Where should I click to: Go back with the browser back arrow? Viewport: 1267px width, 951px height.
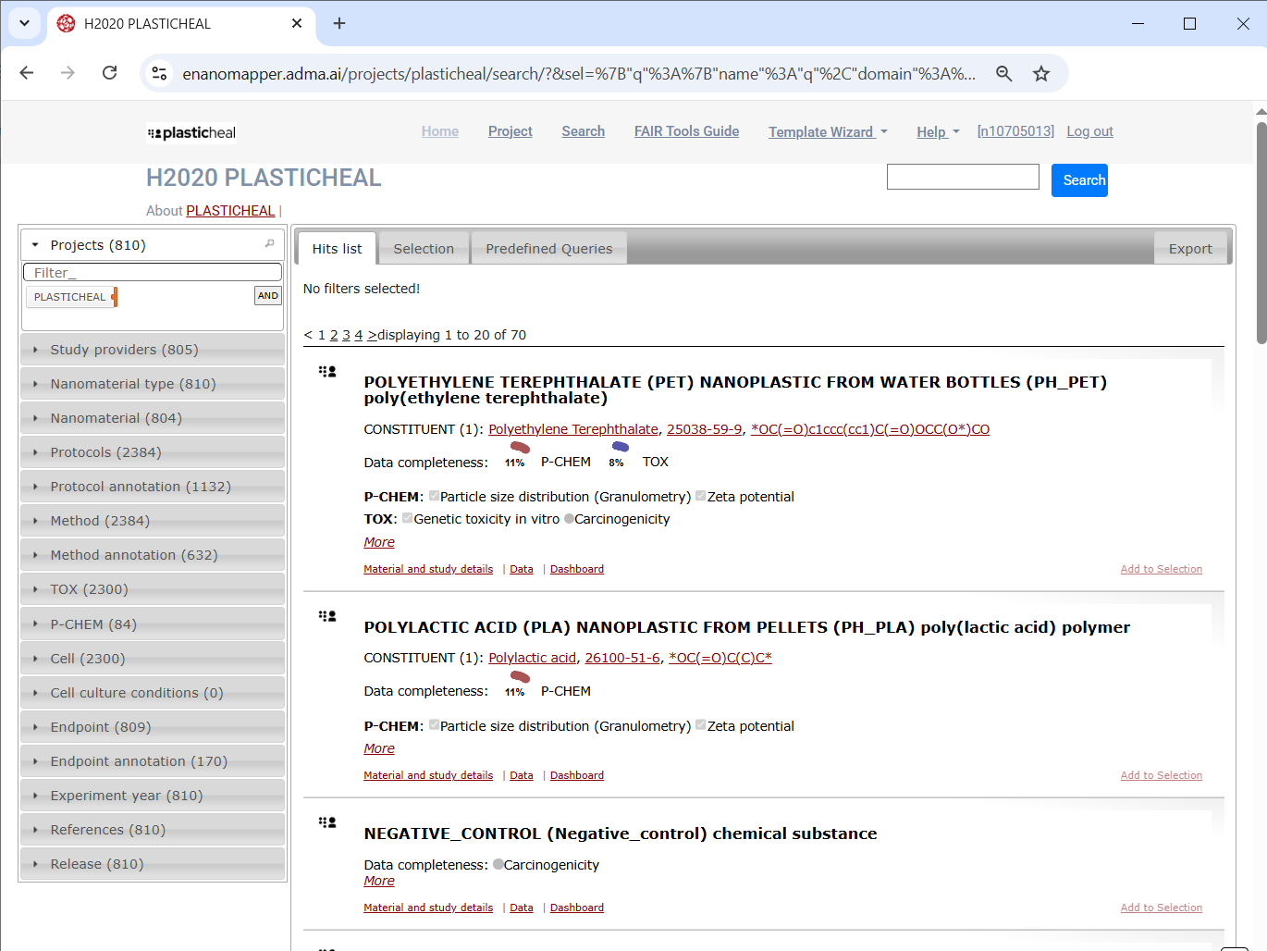[27, 73]
